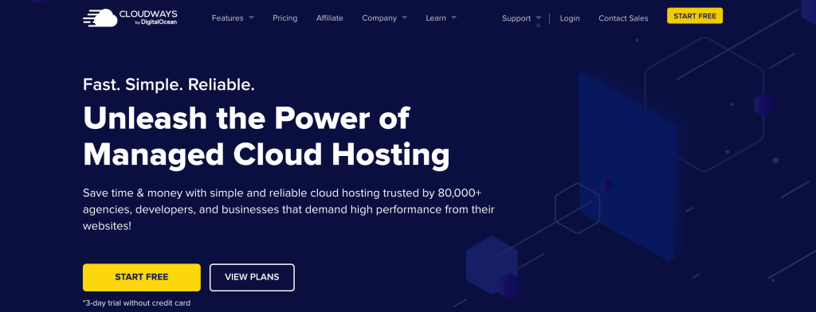Click the "Fast. Simple. Reliable." tagline
816x312 pixels.
[x=169, y=84]
